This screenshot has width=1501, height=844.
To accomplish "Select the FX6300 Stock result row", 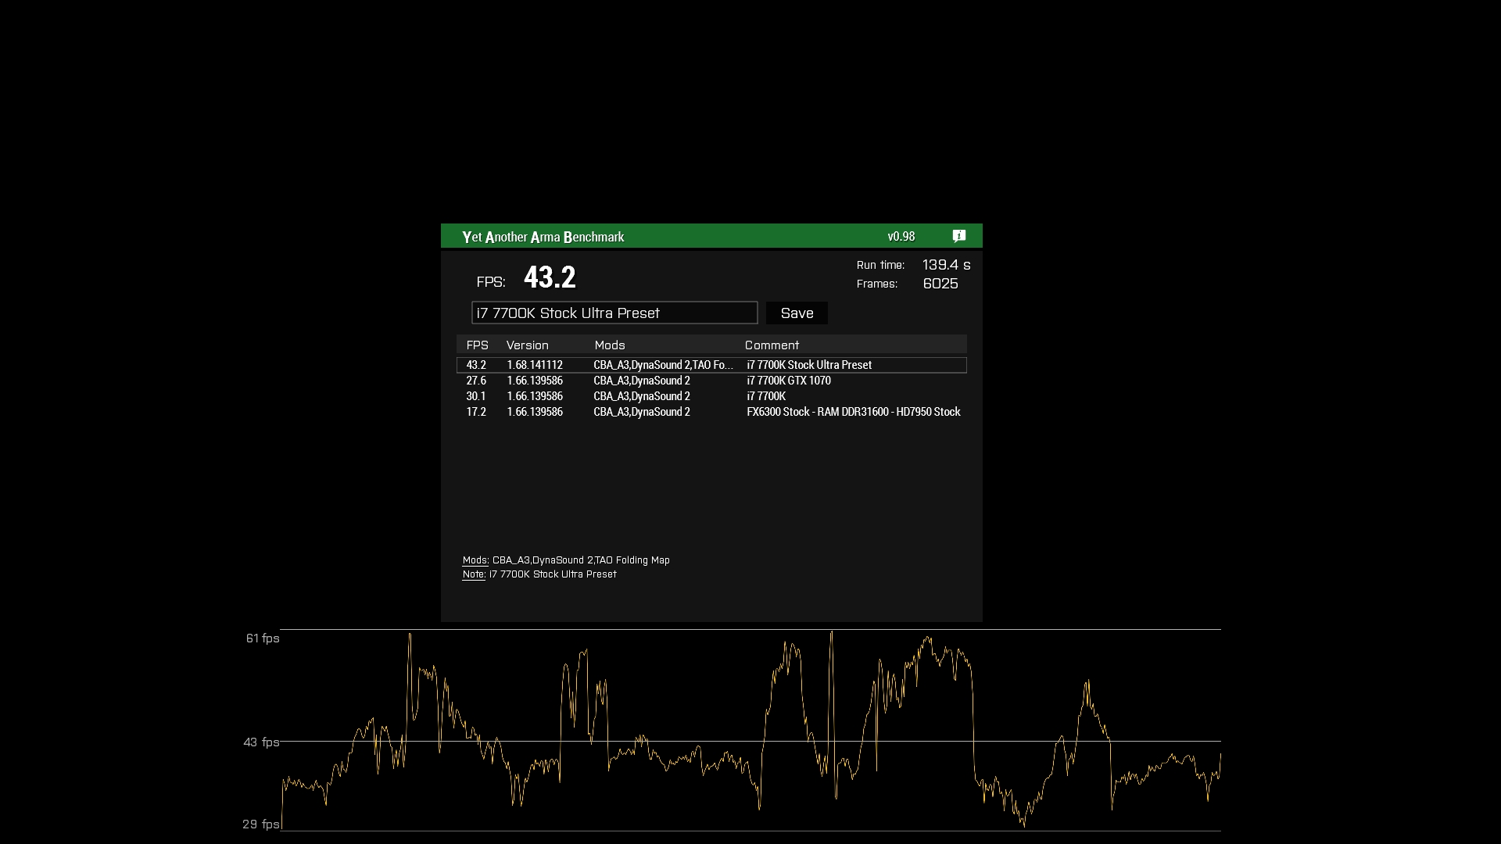I will pyautogui.click(x=852, y=412).
